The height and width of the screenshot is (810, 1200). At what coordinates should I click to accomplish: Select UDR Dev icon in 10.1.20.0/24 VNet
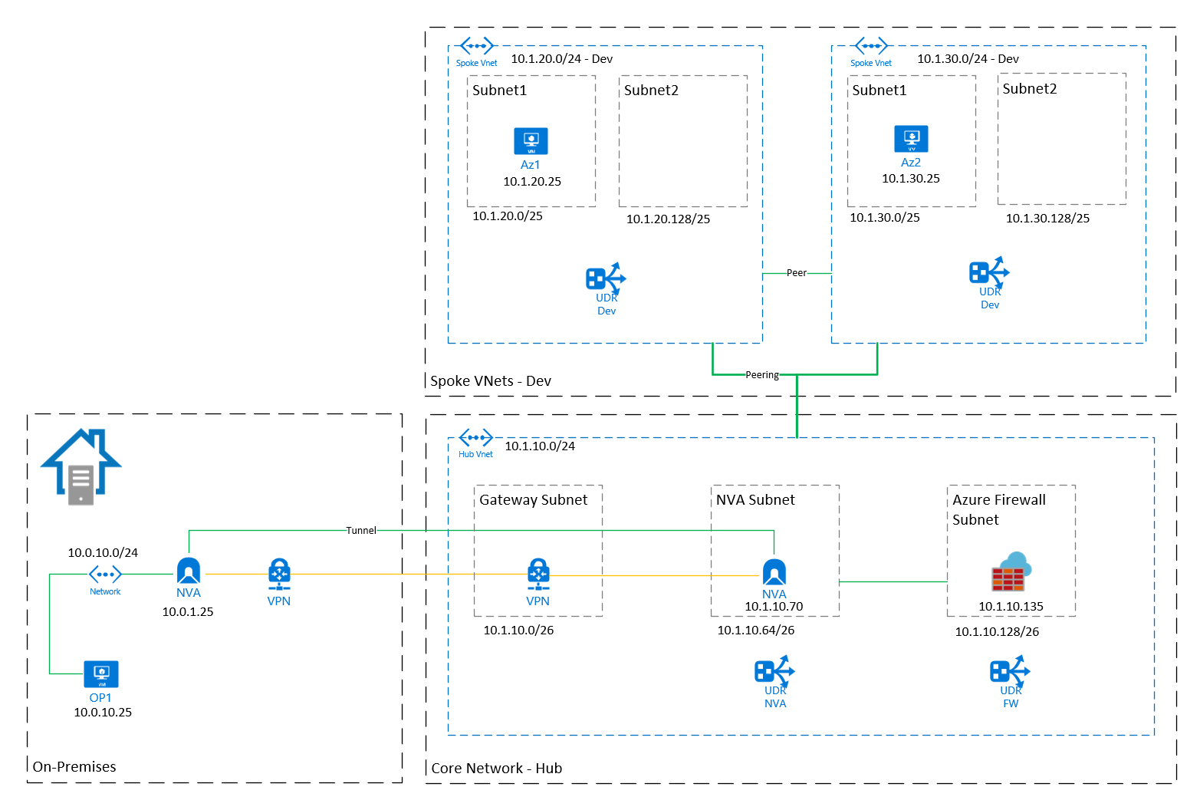point(606,278)
